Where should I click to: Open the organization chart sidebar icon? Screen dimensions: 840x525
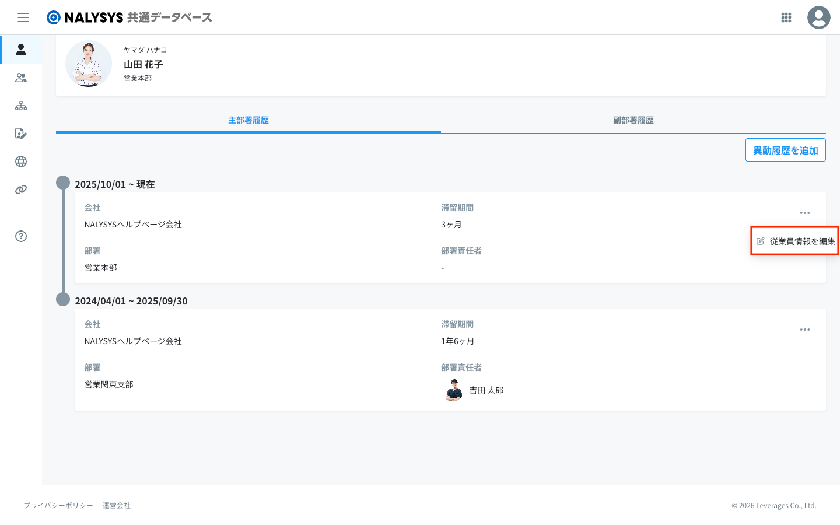click(21, 106)
